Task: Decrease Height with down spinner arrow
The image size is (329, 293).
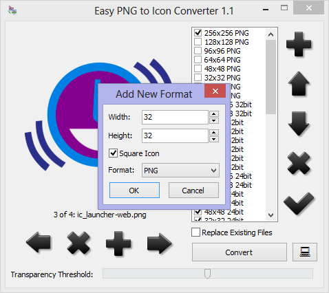Action: pyautogui.click(x=214, y=139)
